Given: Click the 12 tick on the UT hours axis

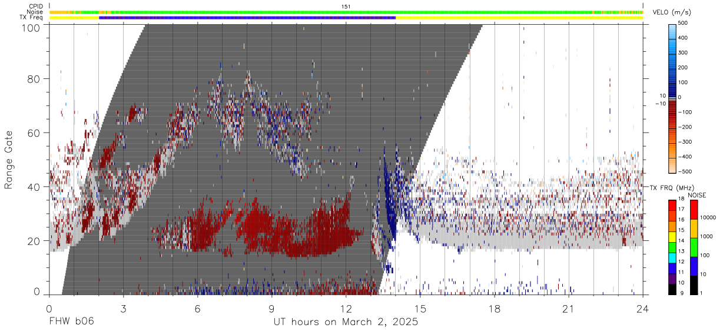Looking at the screenshot, I should tap(346, 309).
